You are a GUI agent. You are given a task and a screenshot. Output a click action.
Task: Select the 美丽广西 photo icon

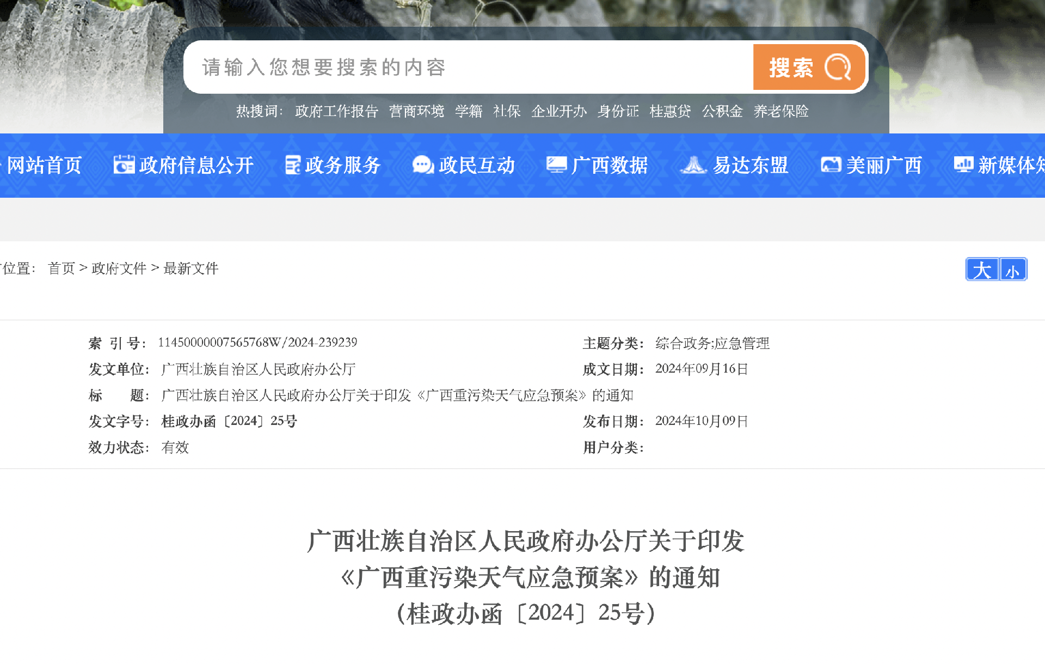(831, 165)
